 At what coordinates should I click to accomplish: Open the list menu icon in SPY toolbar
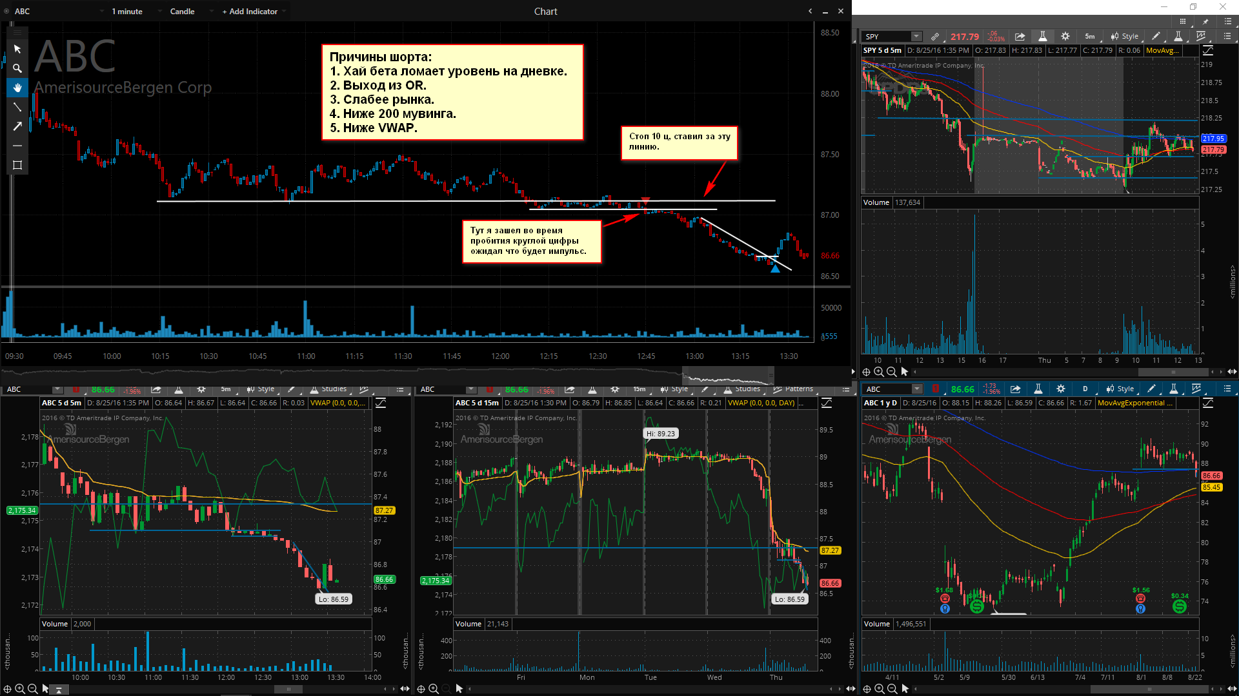[1227, 36]
